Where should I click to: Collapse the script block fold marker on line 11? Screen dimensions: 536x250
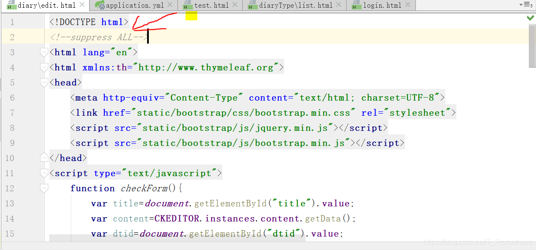[44, 173]
